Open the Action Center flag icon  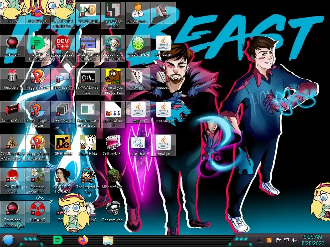pos(278,240)
